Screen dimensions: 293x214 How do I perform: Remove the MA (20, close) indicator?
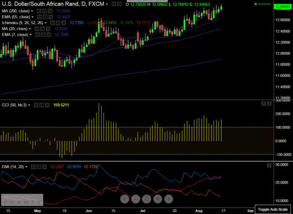coord(48,29)
